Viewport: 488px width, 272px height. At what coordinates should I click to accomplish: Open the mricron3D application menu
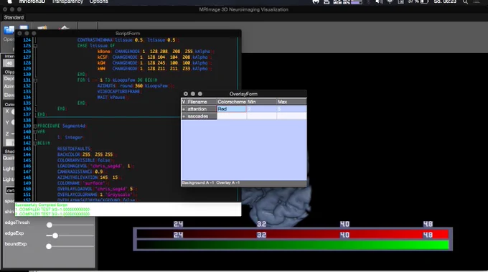pyautogui.click(x=32, y=1)
